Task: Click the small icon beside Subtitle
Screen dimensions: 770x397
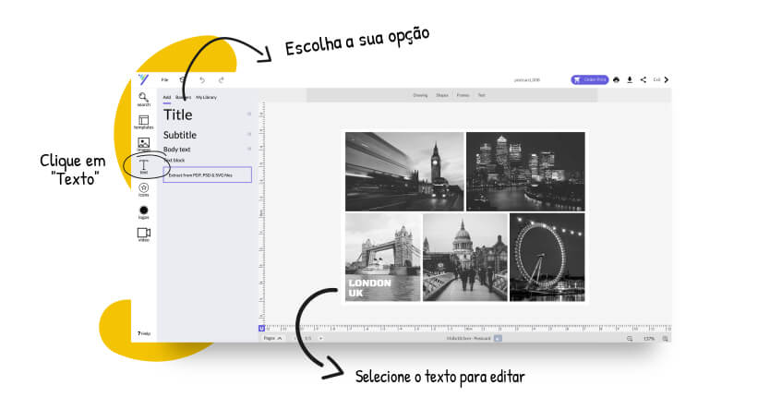Action: point(249,134)
